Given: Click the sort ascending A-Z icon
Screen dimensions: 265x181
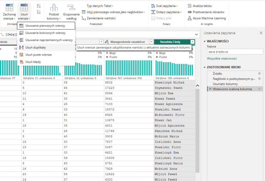Looking at the screenshot, I should click(39, 6).
